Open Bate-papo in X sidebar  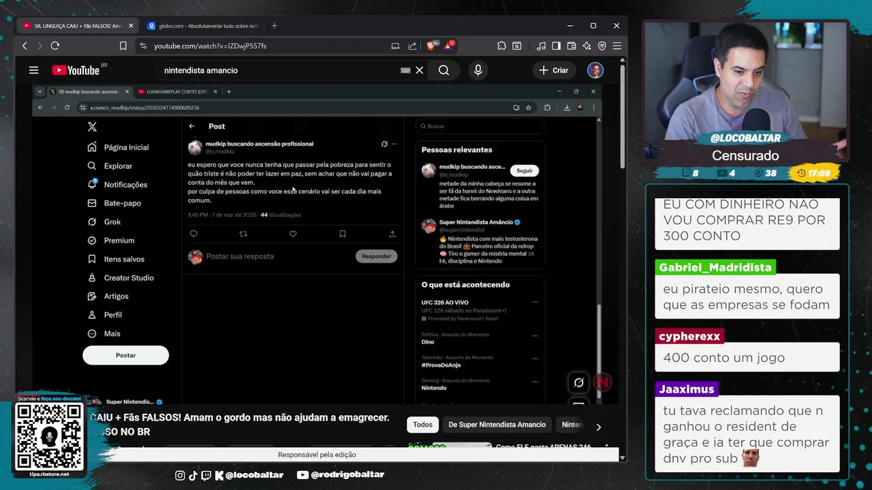coord(114,203)
